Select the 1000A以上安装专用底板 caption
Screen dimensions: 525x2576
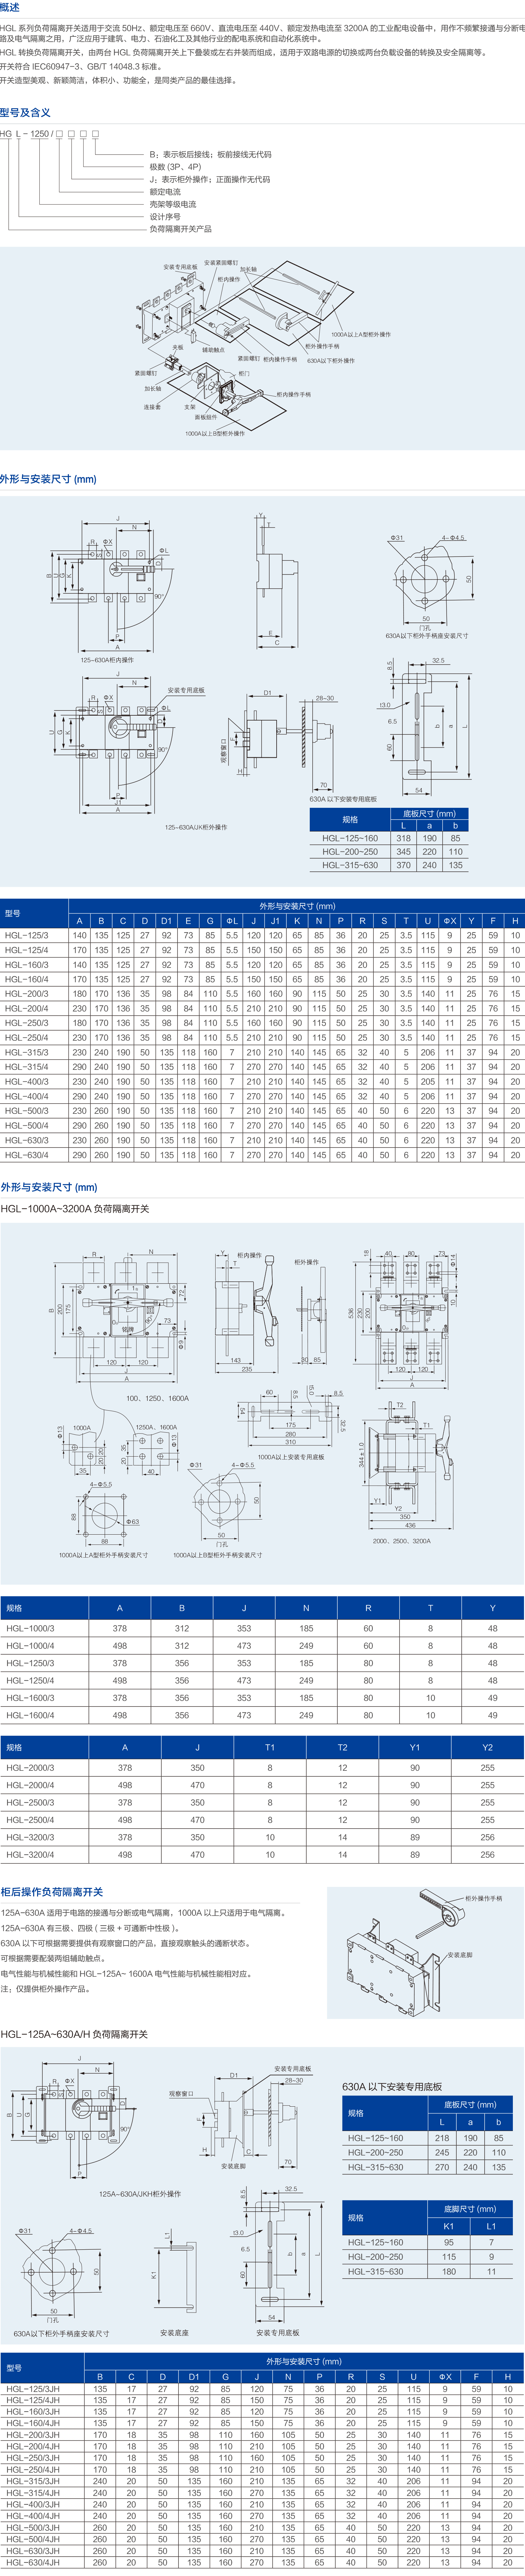click(291, 1457)
